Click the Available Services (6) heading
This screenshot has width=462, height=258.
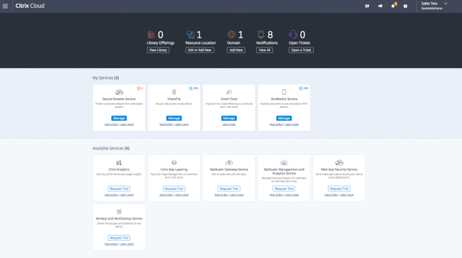[111, 148]
